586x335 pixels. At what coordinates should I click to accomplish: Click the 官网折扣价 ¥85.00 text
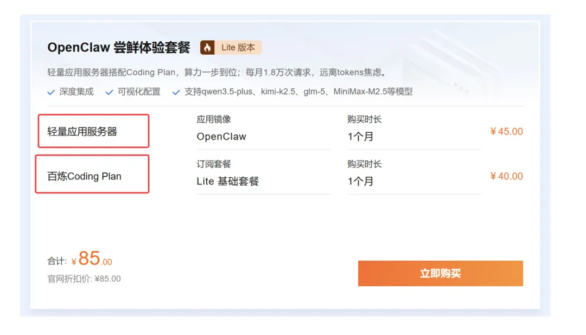(x=84, y=279)
